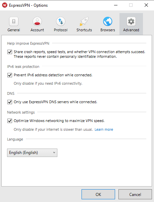Image resolution: width=154 pixels, height=202 pixels.
Task: Open the Shortcuts rocket icon
Action: [x=84, y=22]
